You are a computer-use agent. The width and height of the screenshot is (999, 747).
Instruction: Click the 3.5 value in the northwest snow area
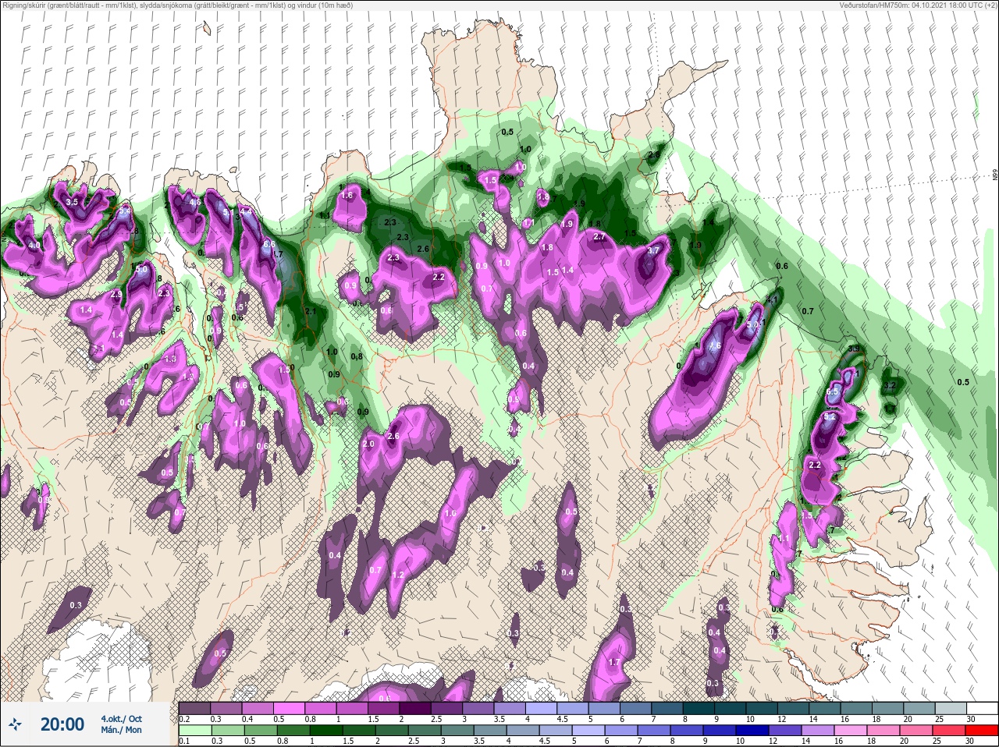(72, 203)
